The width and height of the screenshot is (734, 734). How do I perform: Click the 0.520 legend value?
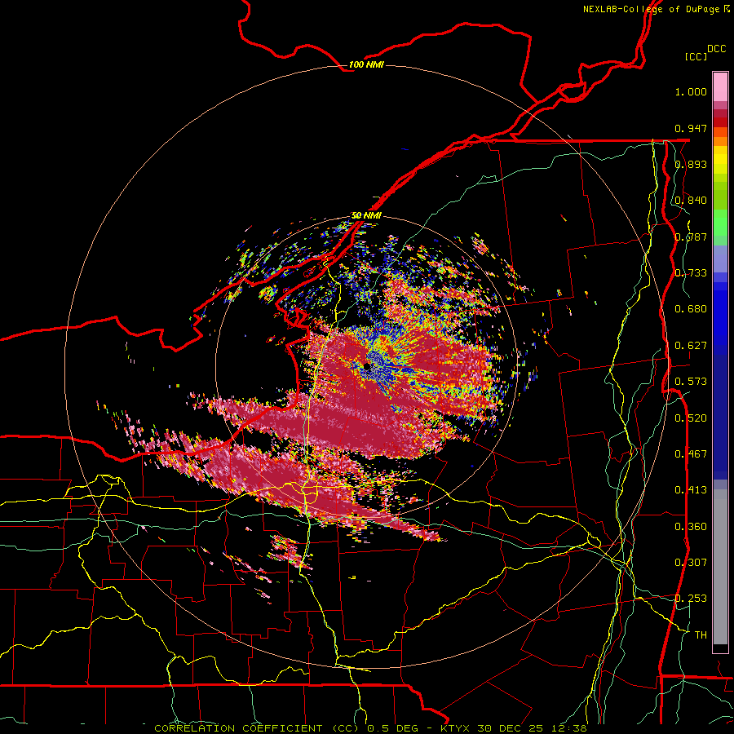click(691, 418)
